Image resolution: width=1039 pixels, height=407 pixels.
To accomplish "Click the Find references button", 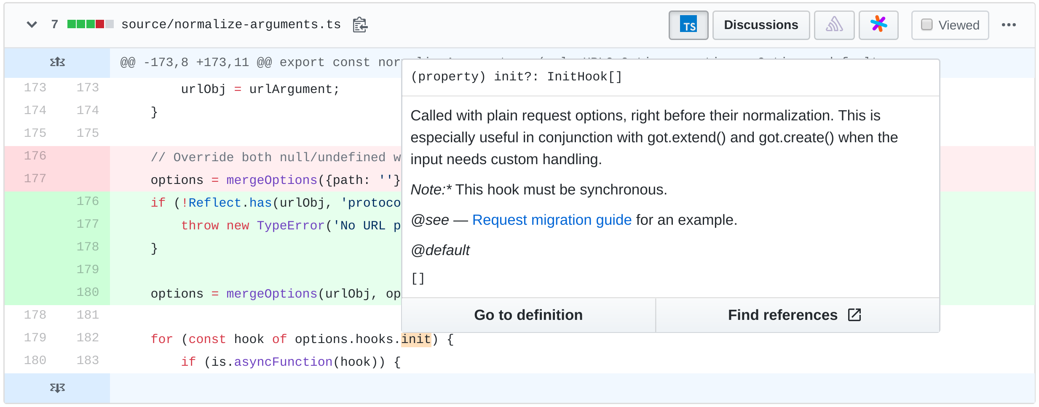I will point(782,315).
